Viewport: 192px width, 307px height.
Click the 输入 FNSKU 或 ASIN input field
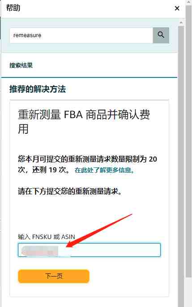pos(89,250)
